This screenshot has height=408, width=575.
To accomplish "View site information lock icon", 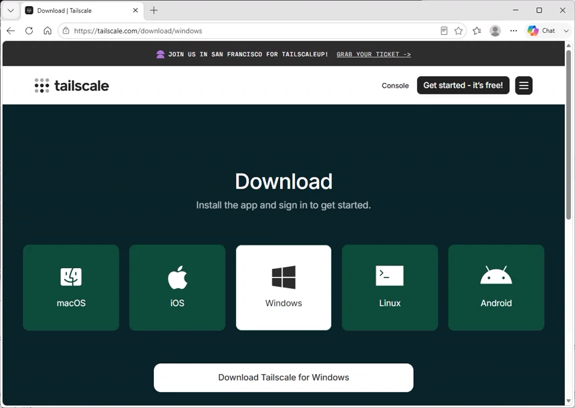I will pyautogui.click(x=66, y=31).
